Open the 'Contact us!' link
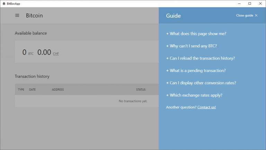 click(206, 107)
